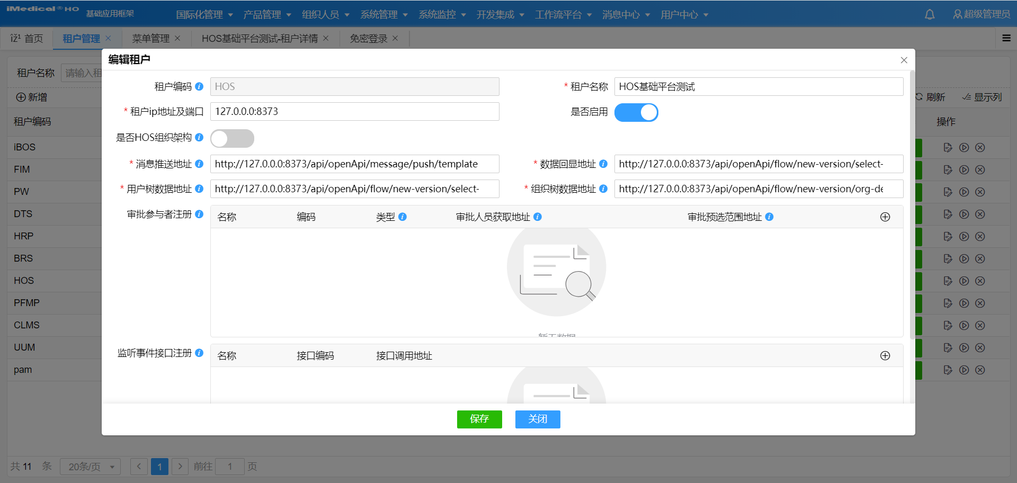Image resolution: width=1017 pixels, height=483 pixels.
Task: Click delete icon in pam row
Action: click(980, 370)
